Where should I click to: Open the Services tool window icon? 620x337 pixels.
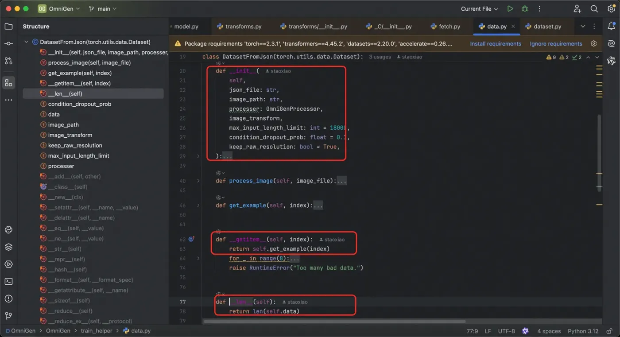coord(8,264)
